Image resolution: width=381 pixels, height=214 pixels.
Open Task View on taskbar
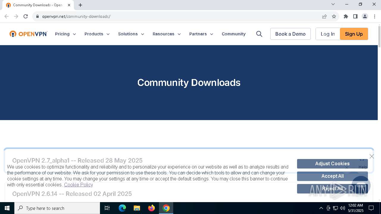(x=107, y=208)
